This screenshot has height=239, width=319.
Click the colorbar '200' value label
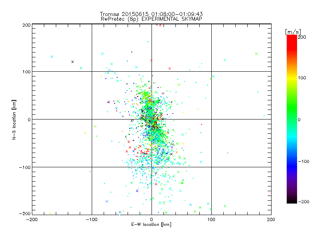(302, 37)
